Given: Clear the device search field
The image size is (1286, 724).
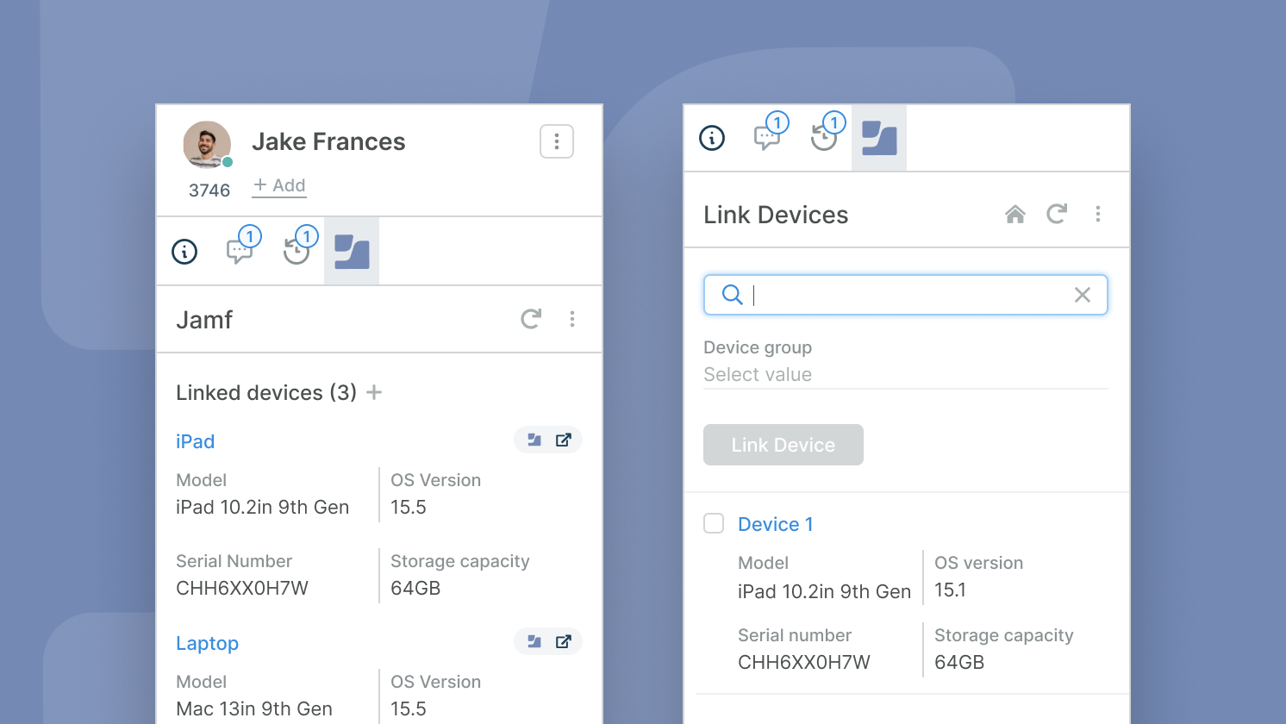Looking at the screenshot, I should click(x=1083, y=295).
